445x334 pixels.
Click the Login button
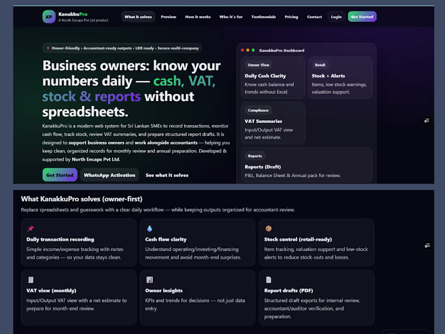coord(336,17)
